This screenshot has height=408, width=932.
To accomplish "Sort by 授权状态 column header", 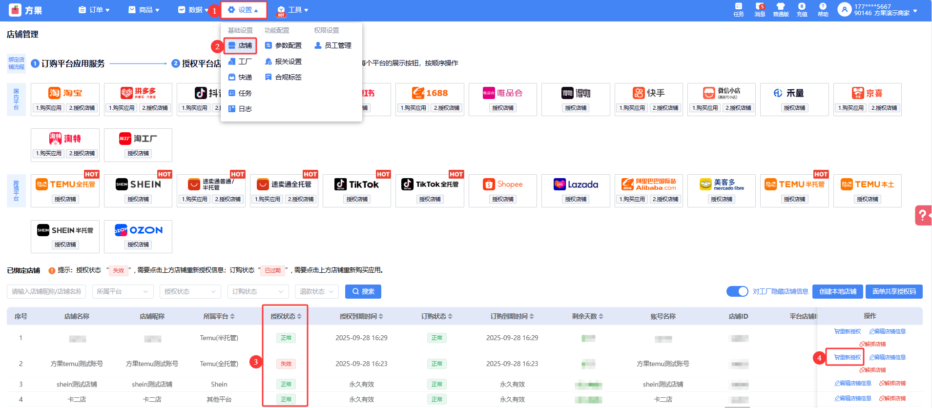I will (x=286, y=316).
